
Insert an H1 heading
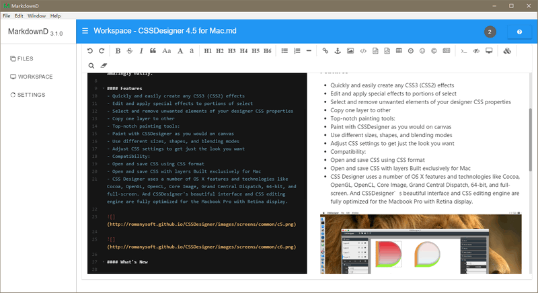point(208,50)
